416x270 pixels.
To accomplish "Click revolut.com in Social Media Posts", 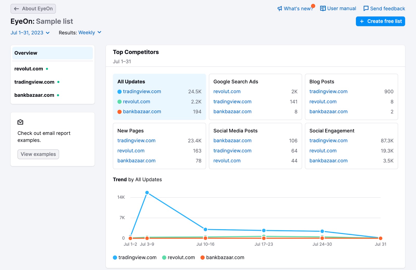I will point(227,161).
